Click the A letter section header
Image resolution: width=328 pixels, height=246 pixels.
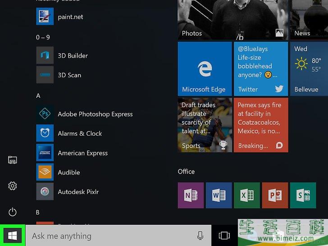pyautogui.click(x=38, y=96)
